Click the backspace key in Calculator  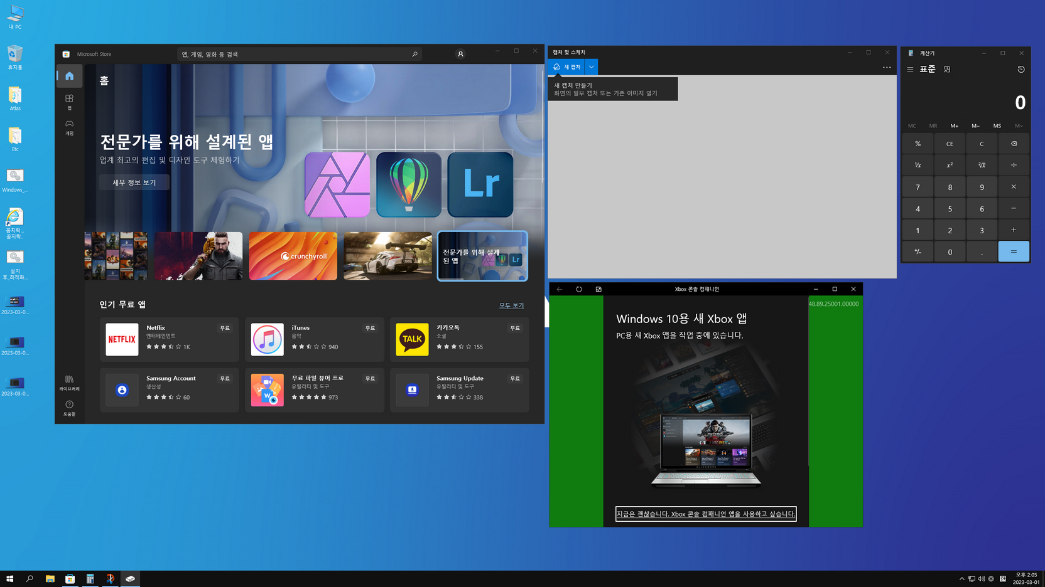coord(1014,144)
